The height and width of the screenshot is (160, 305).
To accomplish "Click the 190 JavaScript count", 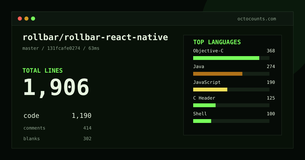I will coord(271,82).
